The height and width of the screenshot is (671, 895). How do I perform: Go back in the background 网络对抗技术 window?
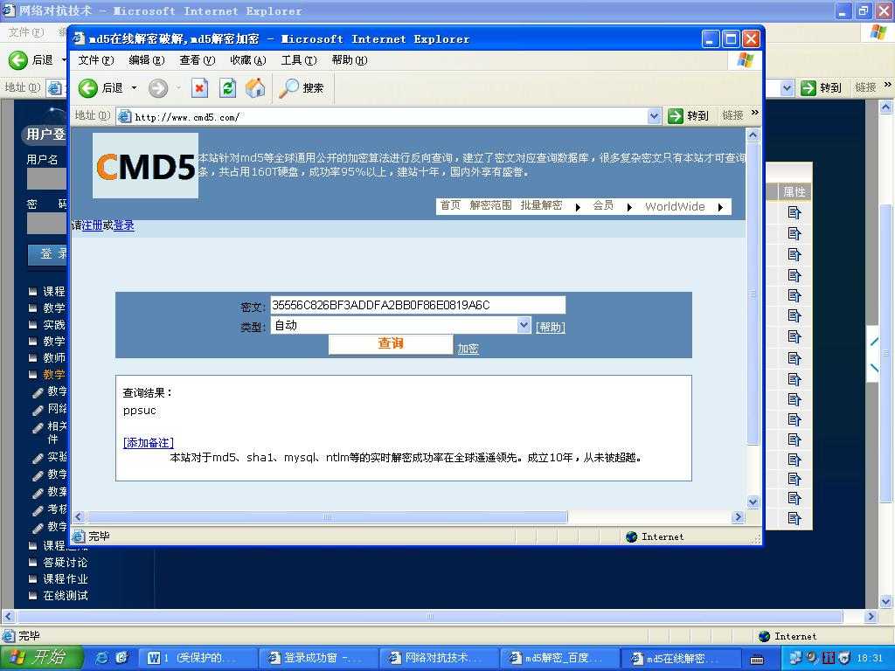(x=31, y=60)
